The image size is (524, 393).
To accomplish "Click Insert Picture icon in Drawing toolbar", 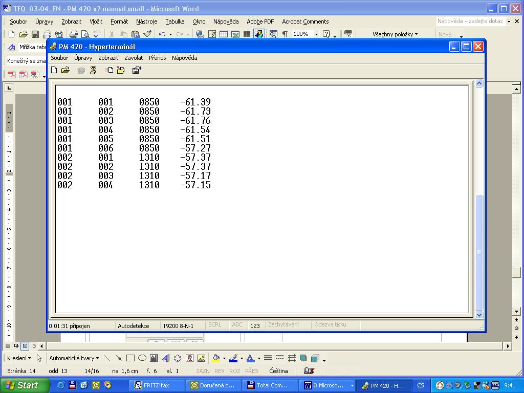I will coord(201,358).
